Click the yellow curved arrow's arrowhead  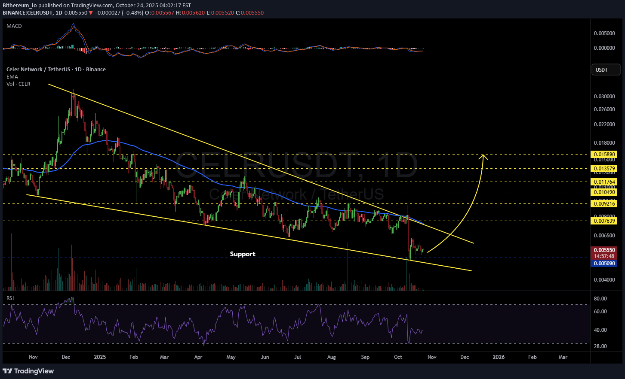484,157
